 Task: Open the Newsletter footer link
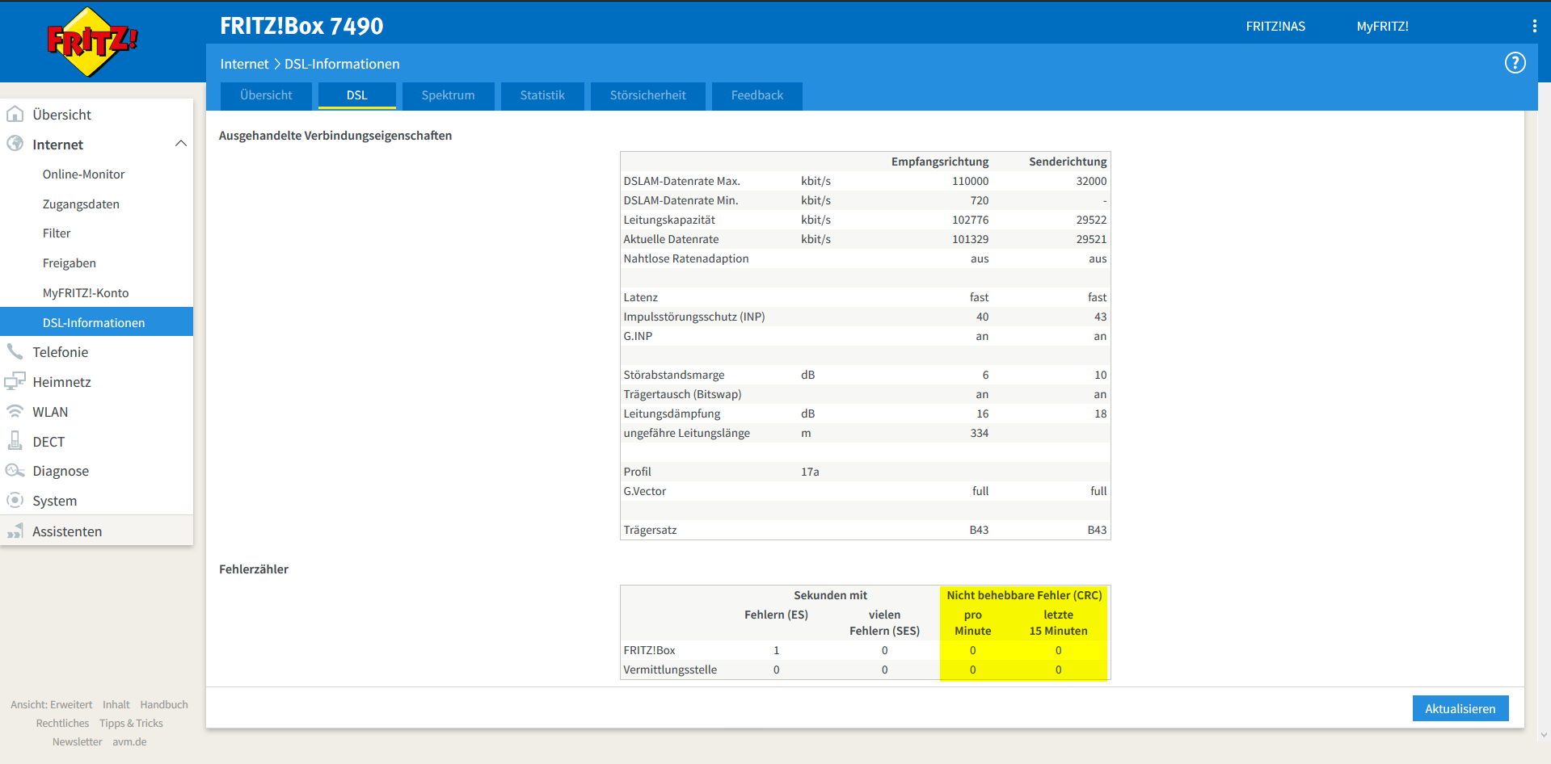[78, 742]
